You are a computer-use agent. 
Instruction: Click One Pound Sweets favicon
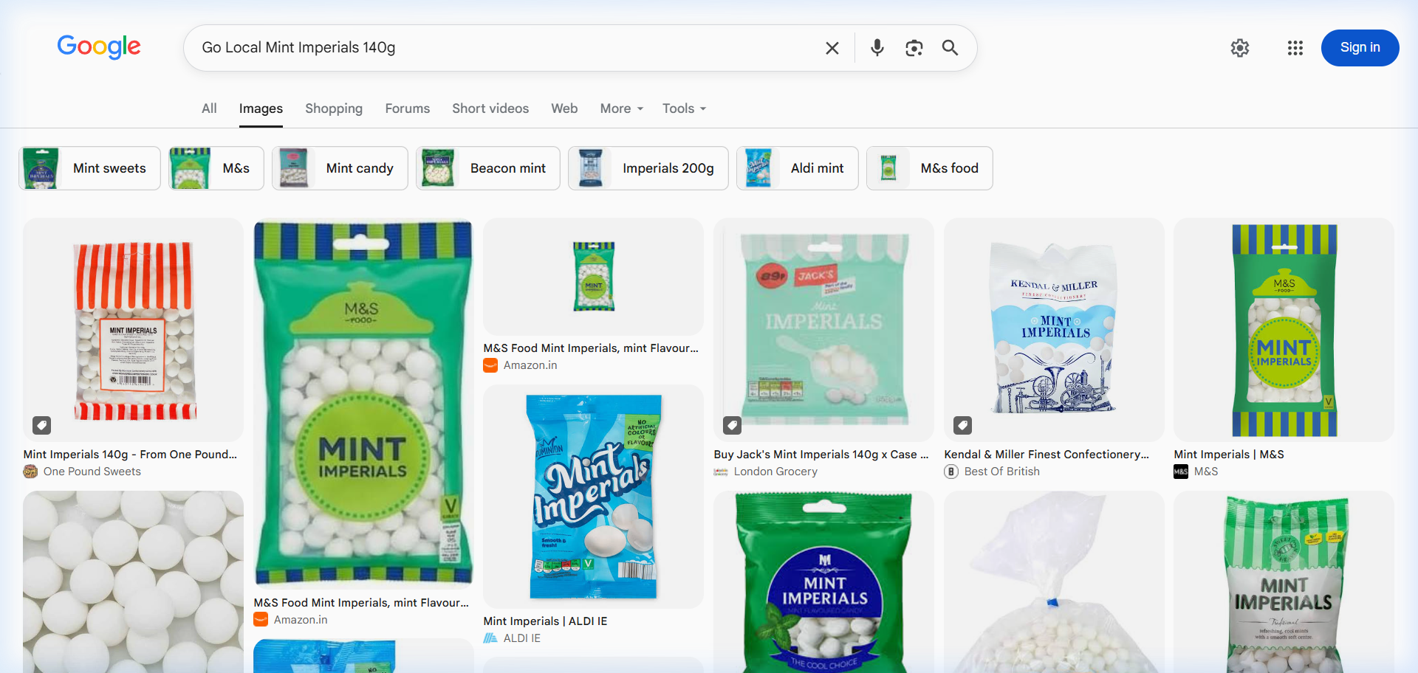(x=30, y=472)
